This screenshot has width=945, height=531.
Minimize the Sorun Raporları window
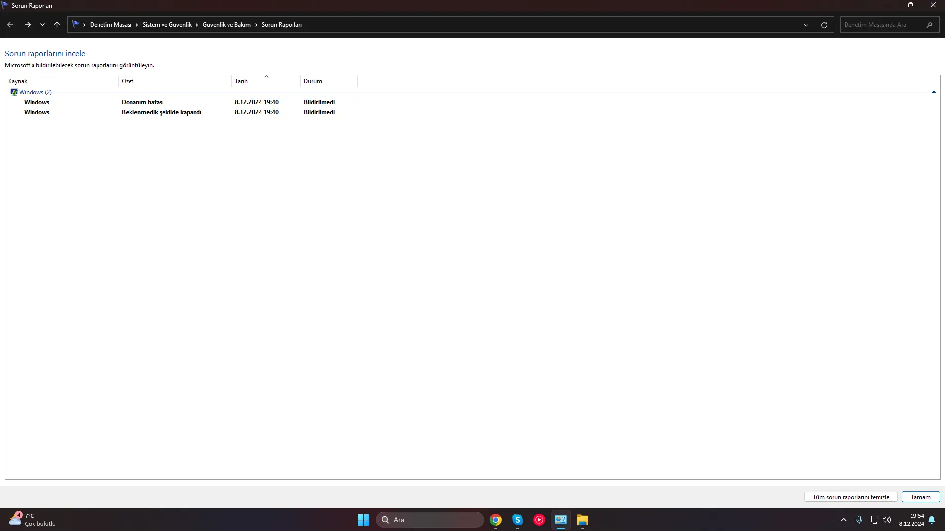click(x=888, y=5)
